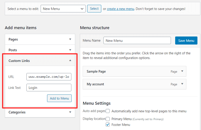201x130 pixels.
Task: Expand the Sample Page menu item arrow
Action: point(182,71)
